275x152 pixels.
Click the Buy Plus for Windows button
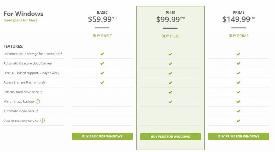[171, 136]
